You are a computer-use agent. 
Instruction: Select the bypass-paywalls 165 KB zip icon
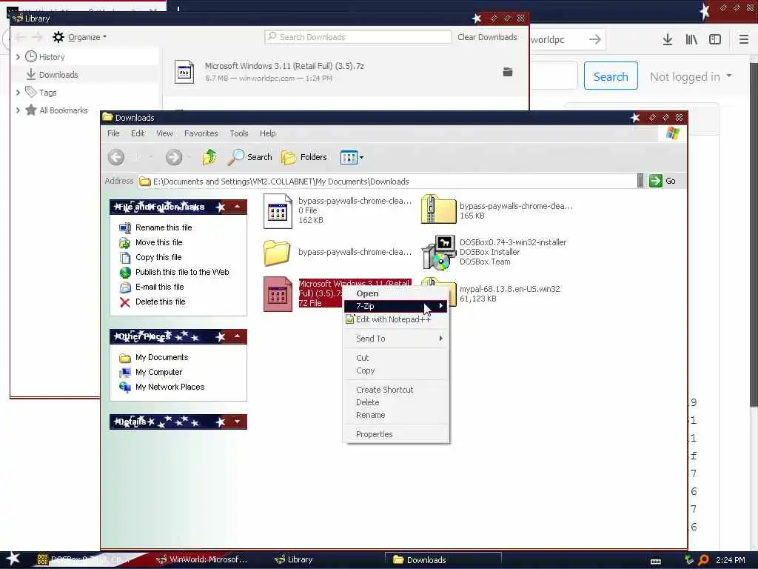pyautogui.click(x=438, y=210)
